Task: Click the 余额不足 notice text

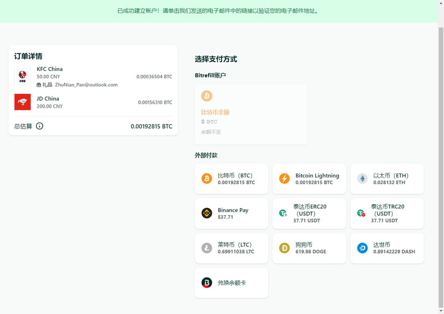Action: (x=211, y=132)
